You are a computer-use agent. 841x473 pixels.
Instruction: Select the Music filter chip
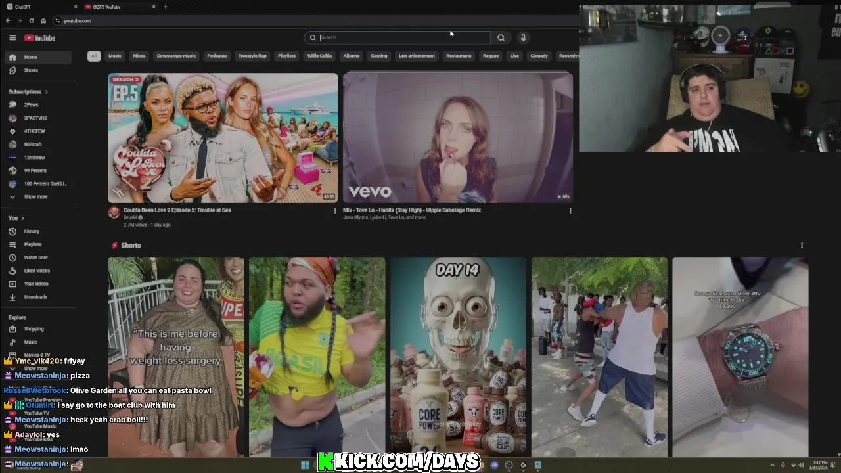(x=115, y=56)
